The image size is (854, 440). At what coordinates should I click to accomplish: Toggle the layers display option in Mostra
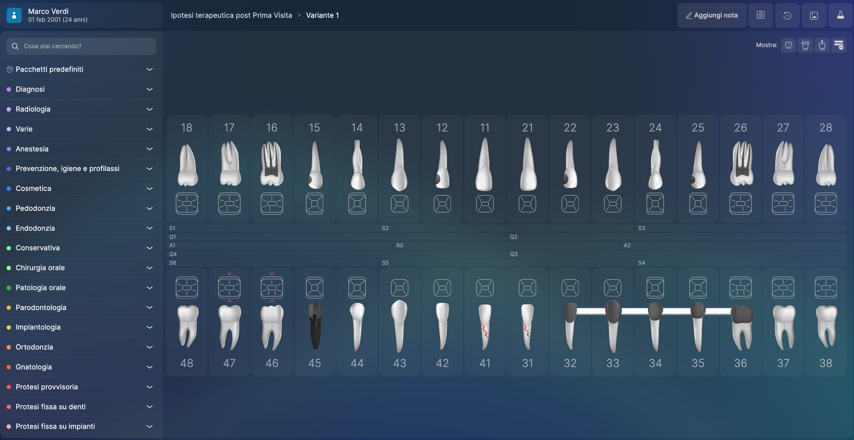(839, 45)
